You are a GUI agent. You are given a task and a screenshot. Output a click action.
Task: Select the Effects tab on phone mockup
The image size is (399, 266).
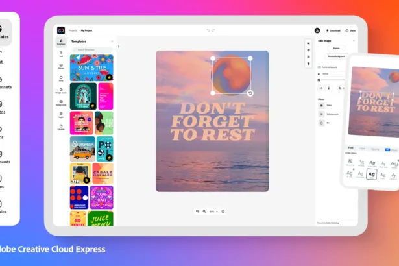coord(392,150)
